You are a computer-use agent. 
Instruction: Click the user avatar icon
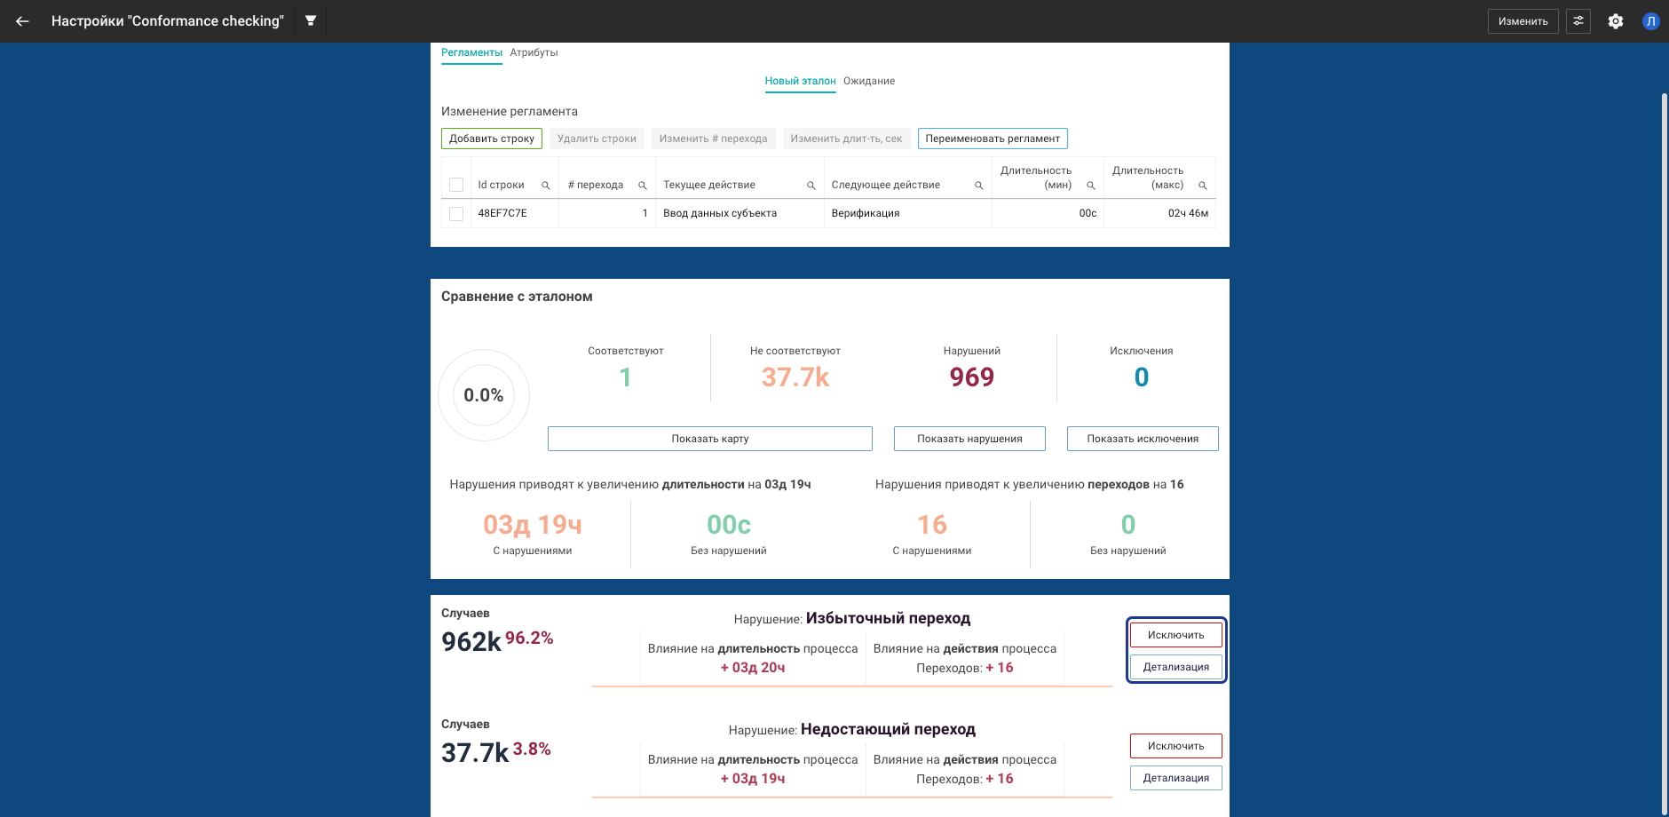[1650, 21]
